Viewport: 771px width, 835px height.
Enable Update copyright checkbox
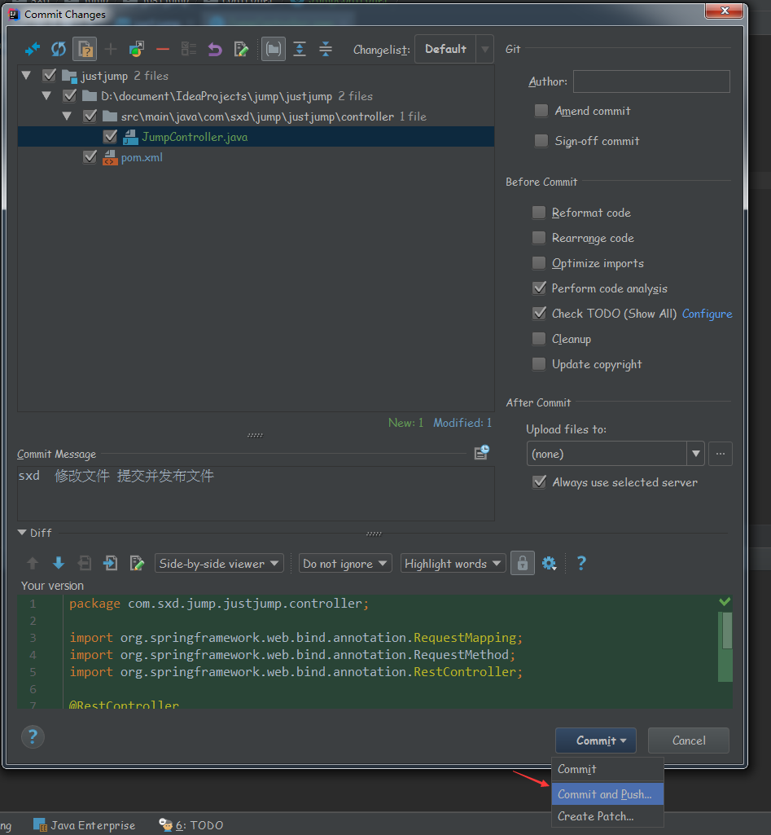coord(539,363)
